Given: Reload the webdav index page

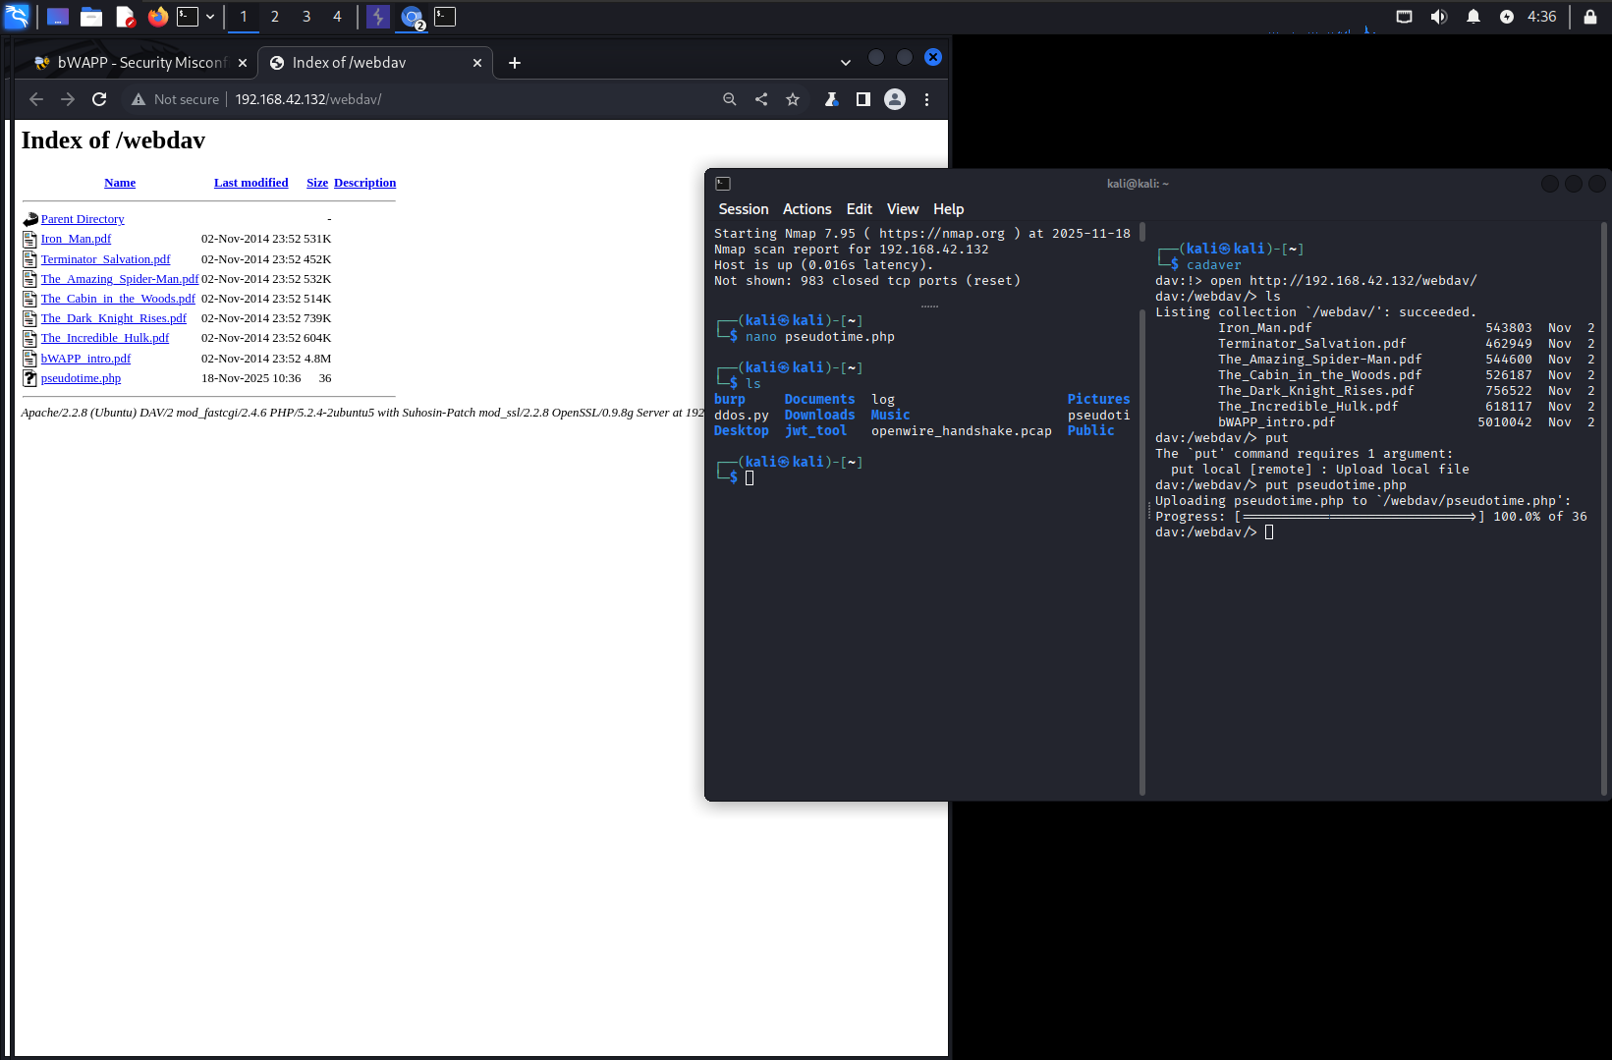Looking at the screenshot, I should click(x=99, y=99).
